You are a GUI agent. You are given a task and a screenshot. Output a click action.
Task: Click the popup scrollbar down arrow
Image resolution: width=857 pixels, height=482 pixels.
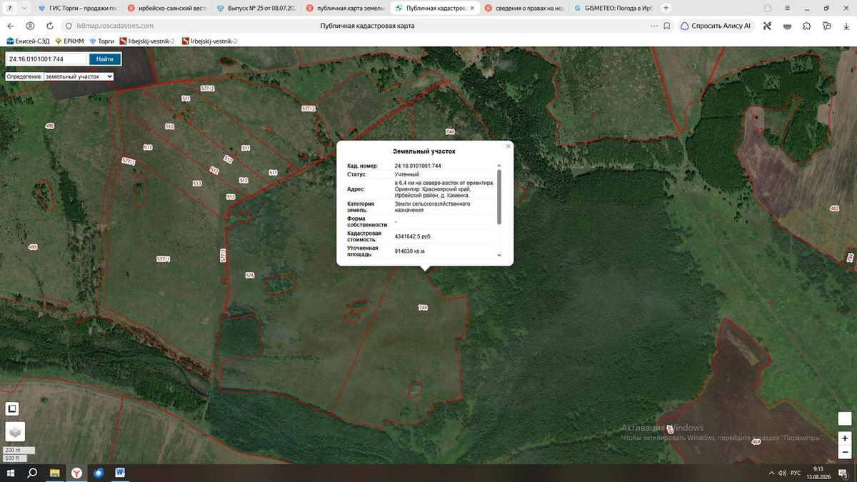point(499,255)
